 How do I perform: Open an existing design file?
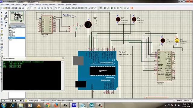[5, 8]
